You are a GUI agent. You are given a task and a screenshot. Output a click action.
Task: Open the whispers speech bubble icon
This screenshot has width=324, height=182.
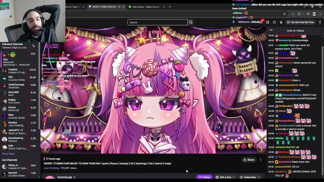[x=274, y=22]
